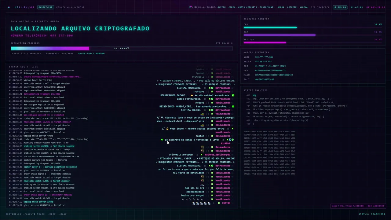Click the HASH value c8574ce2e92173a1e18f516dfab62433

[274, 75]
